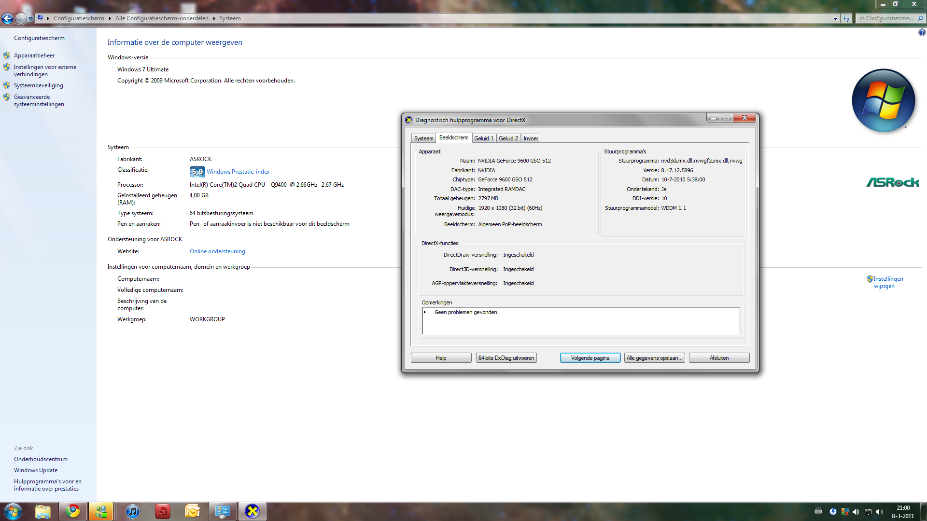Switch to the Invoer tab

pos(531,138)
